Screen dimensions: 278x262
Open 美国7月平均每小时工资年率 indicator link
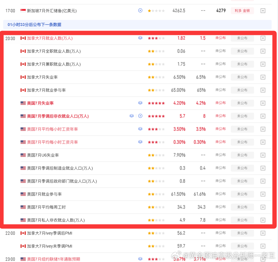tap(52, 129)
